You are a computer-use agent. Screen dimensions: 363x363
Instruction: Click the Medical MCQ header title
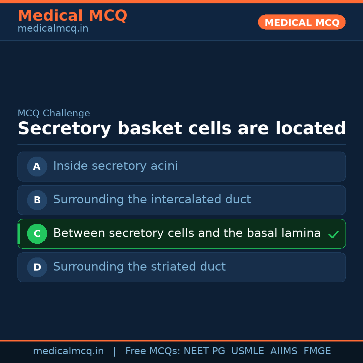[x=72, y=16]
